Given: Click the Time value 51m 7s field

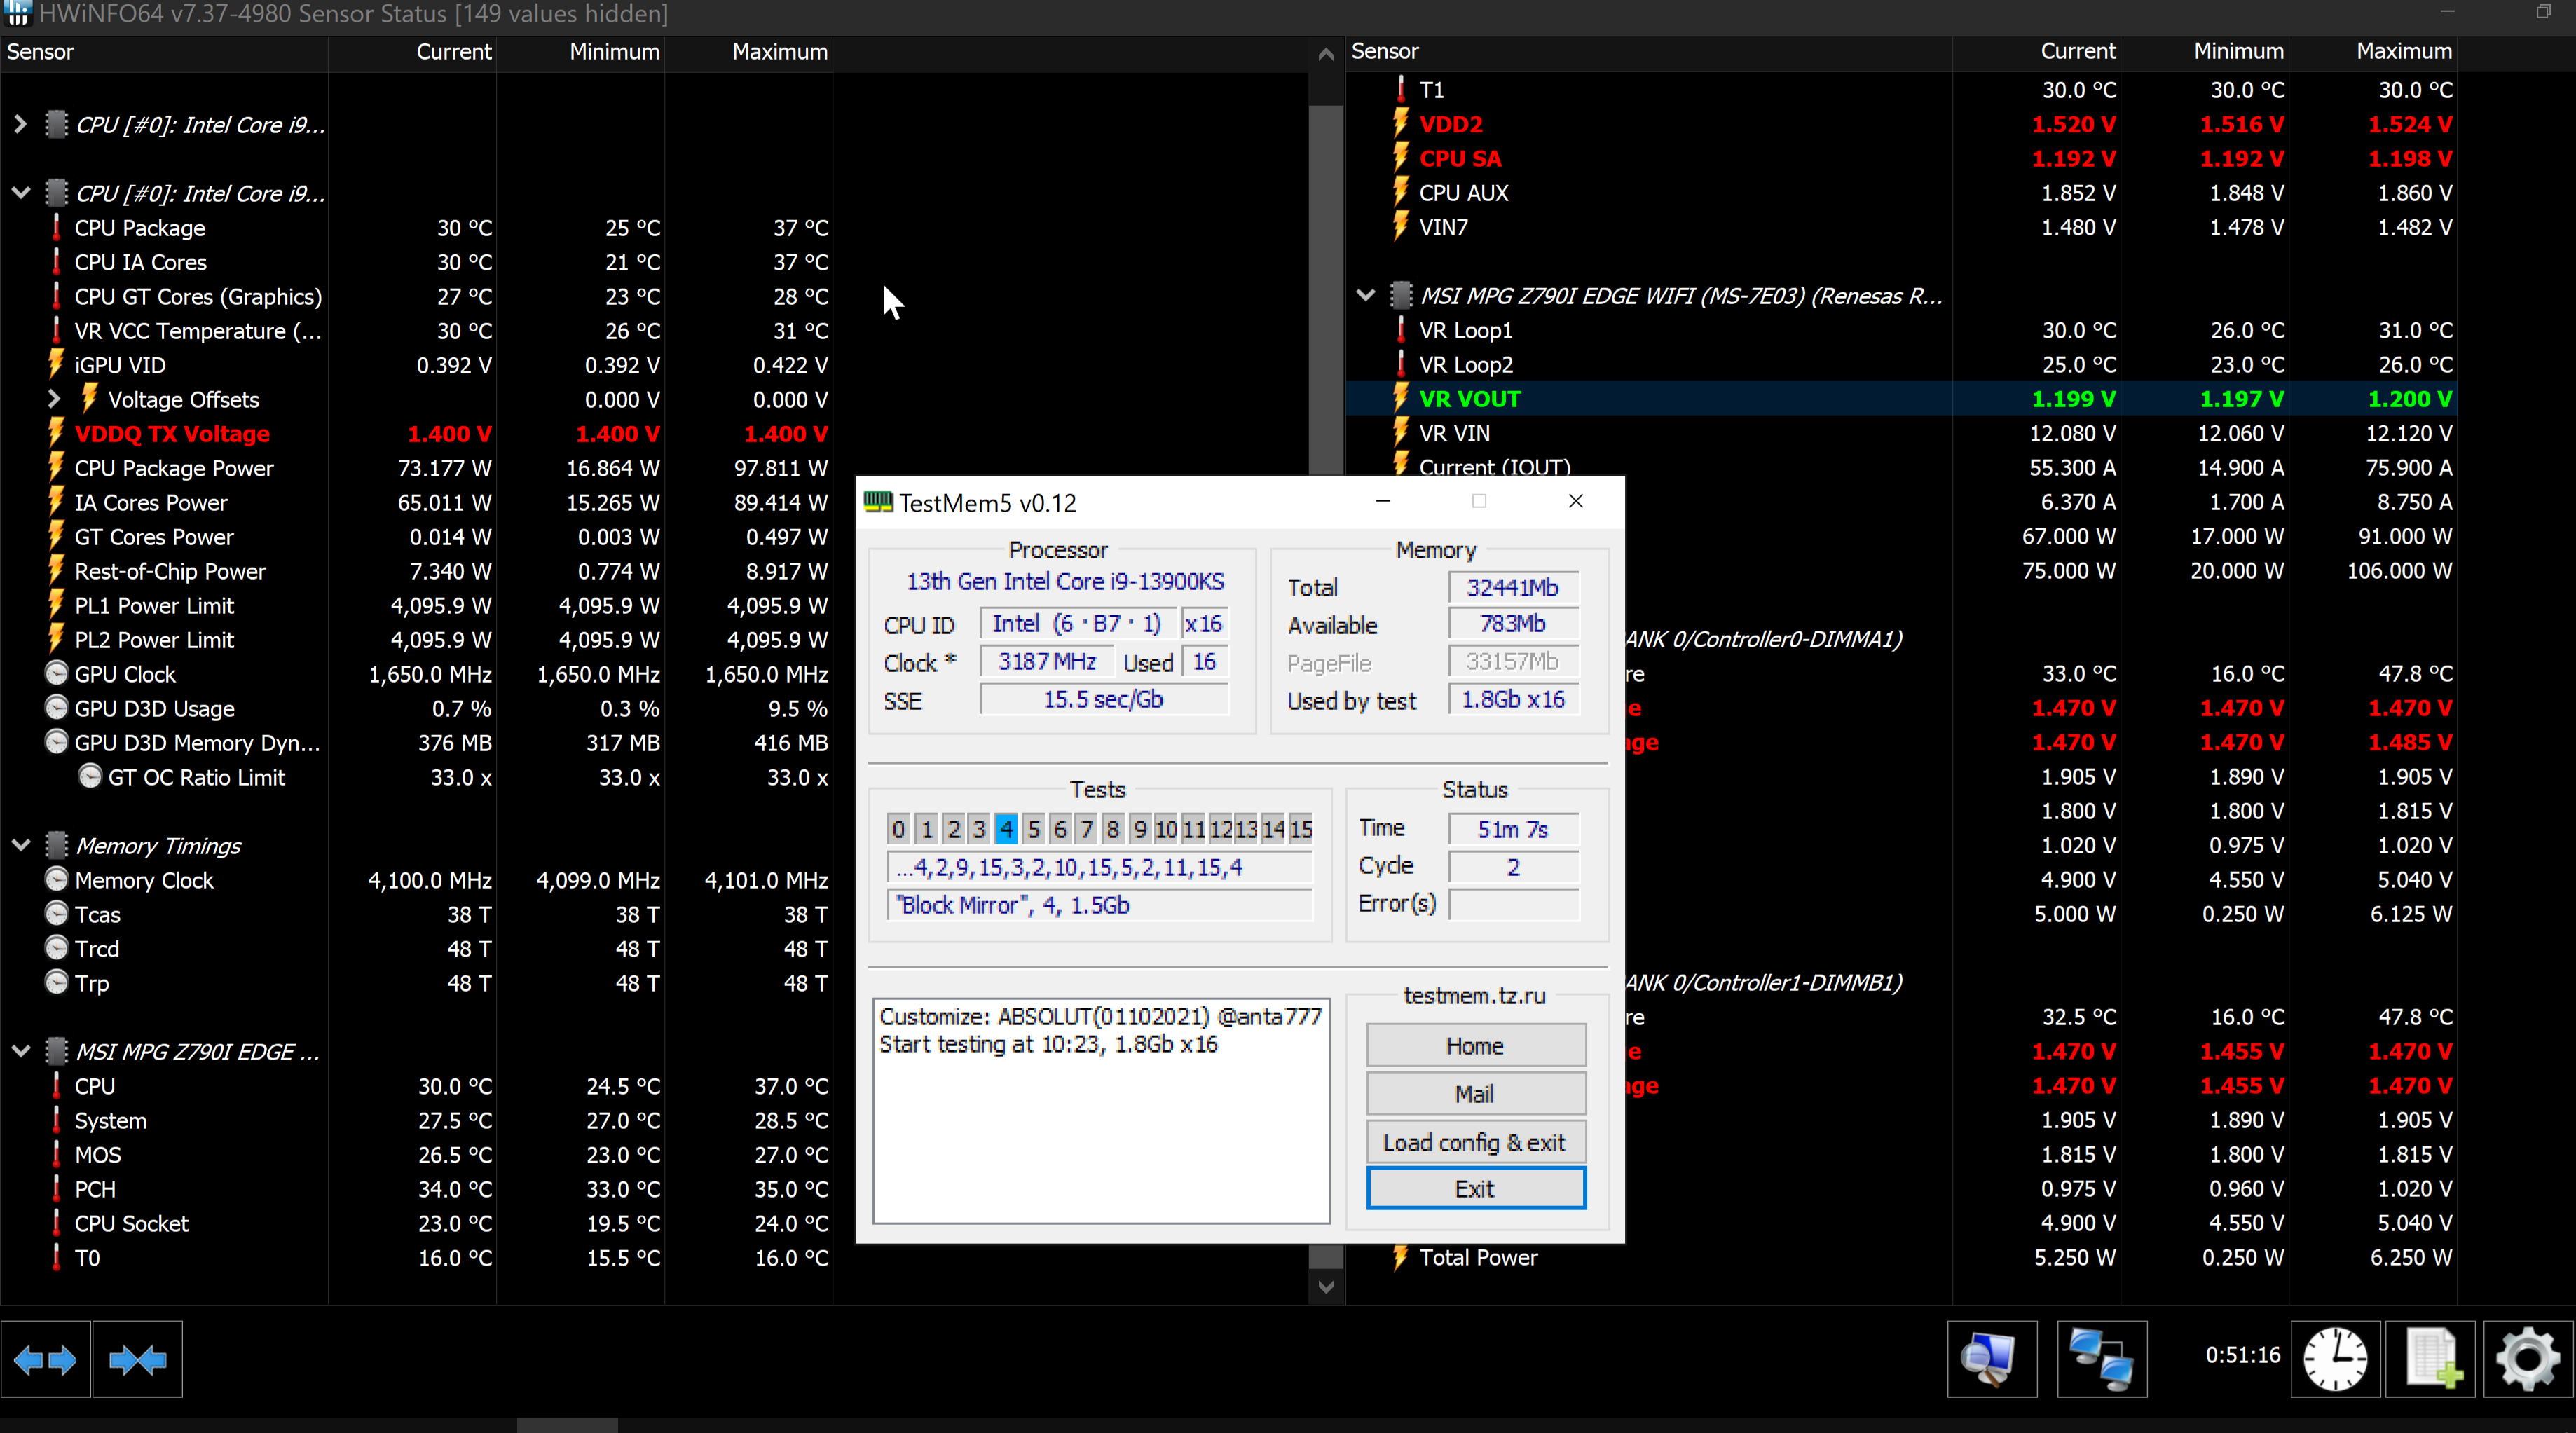Looking at the screenshot, I should pos(1513,828).
